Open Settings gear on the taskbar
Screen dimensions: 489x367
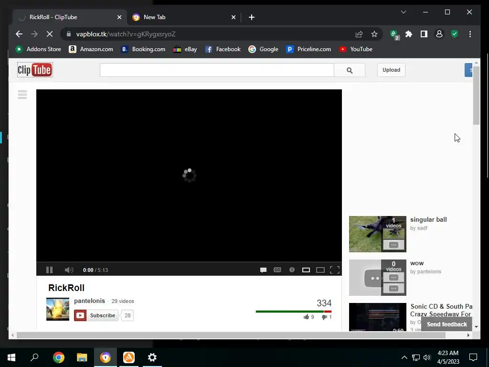point(152,357)
